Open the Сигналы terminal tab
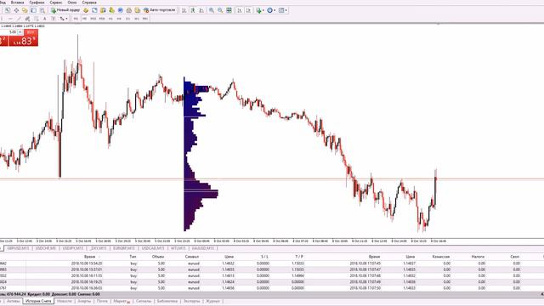This screenshot has height=306, width=544. (x=144, y=301)
